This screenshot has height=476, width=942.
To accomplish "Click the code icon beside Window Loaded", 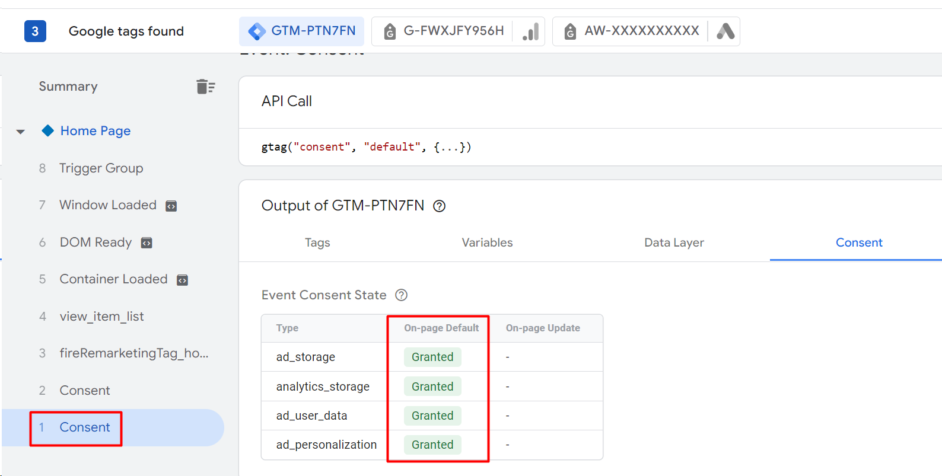I will [171, 206].
